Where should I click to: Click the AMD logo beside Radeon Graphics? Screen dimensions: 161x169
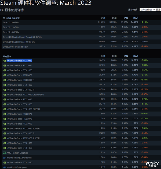click(x=4, y=153)
